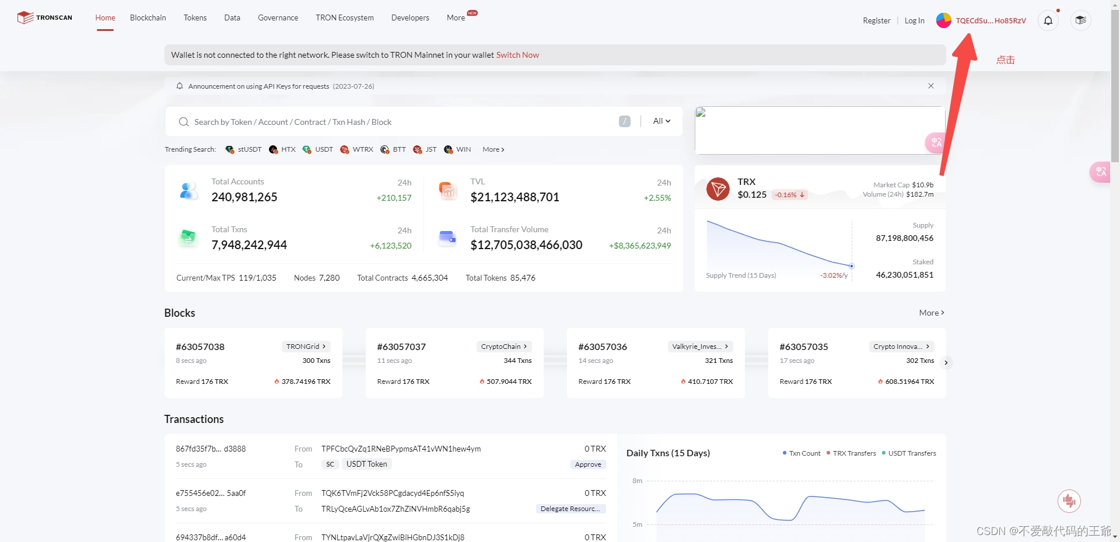The image size is (1120, 542).
Task: Click the Total Txns icon
Action: (188, 237)
